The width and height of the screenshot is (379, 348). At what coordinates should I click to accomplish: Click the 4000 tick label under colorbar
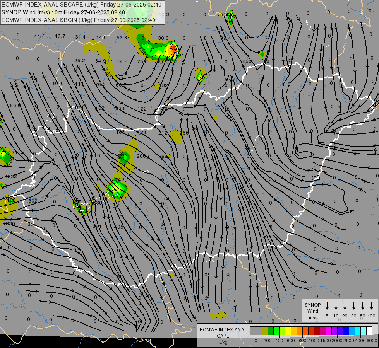360,341
